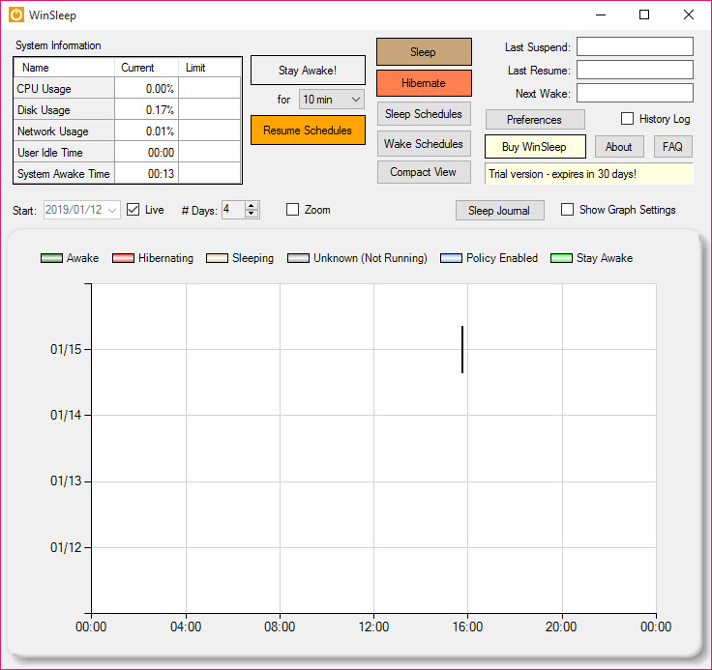Click the CPU Usage limit cell
The image size is (712, 670).
[210, 89]
